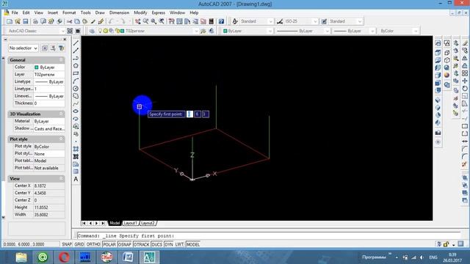Open File Explorer from the taskbar
Screen dimensions: 470x264
click(21, 257)
